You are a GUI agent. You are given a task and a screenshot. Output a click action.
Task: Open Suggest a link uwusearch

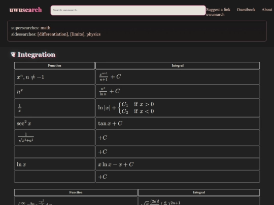click(218, 12)
